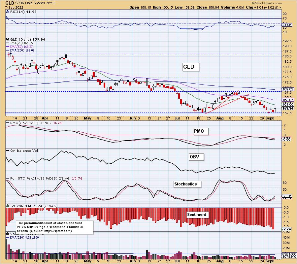Click the 50M volume axis label
Screen dimensions: 297x264
tap(286, 232)
